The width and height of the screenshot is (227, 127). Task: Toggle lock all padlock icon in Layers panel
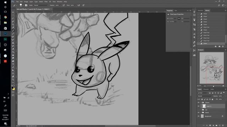(212, 99)
